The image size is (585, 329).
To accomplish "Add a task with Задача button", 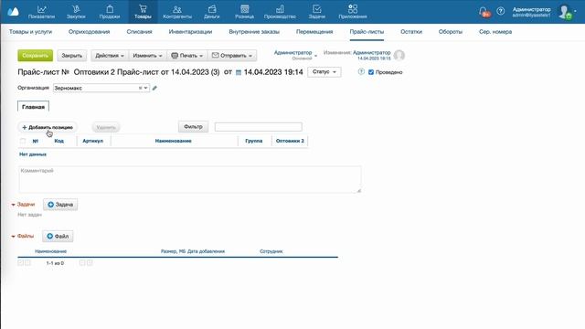I will click(60, 205).
